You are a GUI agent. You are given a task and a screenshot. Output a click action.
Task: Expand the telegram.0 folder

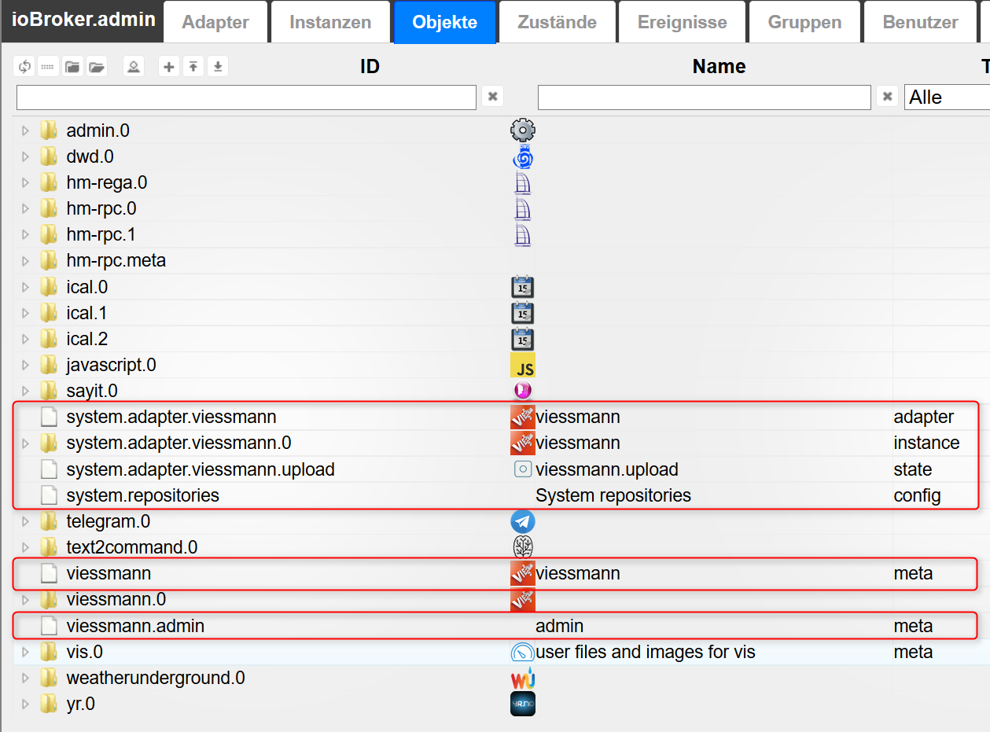25,521
